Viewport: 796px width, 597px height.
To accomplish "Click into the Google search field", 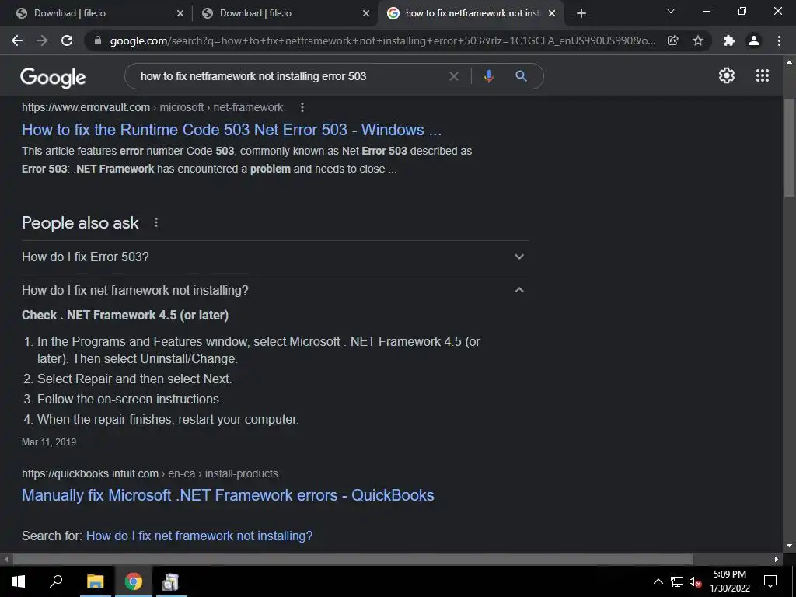I will pos(292,76).
